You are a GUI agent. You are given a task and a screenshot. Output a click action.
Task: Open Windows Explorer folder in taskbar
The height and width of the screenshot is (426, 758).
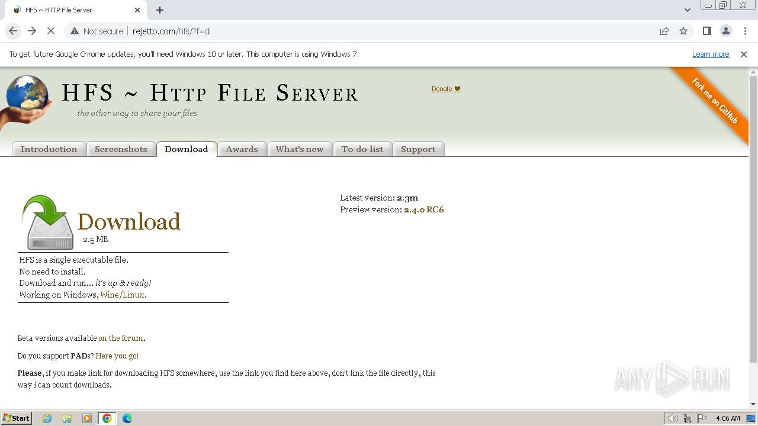[x=67, y=418]
